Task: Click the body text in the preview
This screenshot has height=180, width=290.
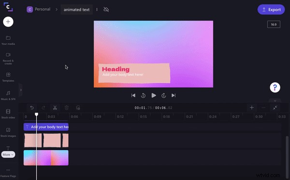Action: (x=123, y=75)
